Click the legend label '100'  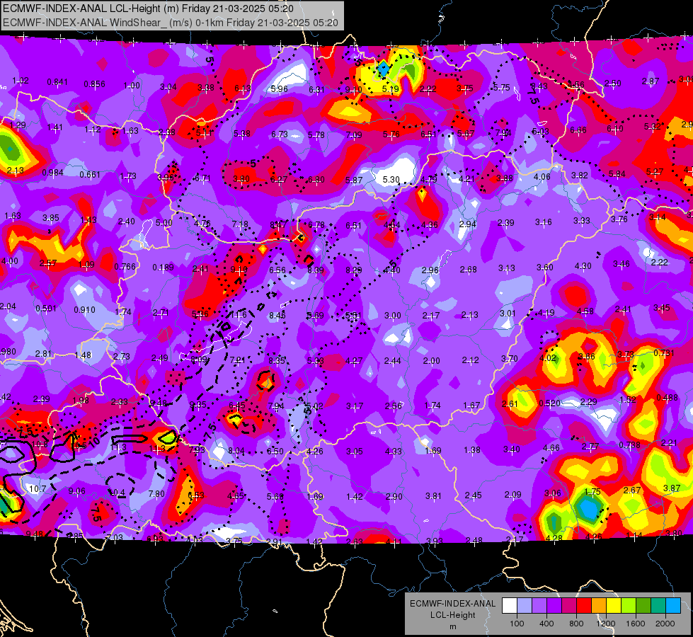point(517,624)
